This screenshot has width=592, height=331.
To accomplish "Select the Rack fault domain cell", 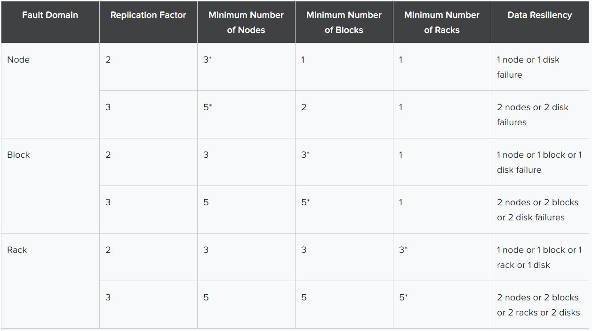I will [17, 250].
